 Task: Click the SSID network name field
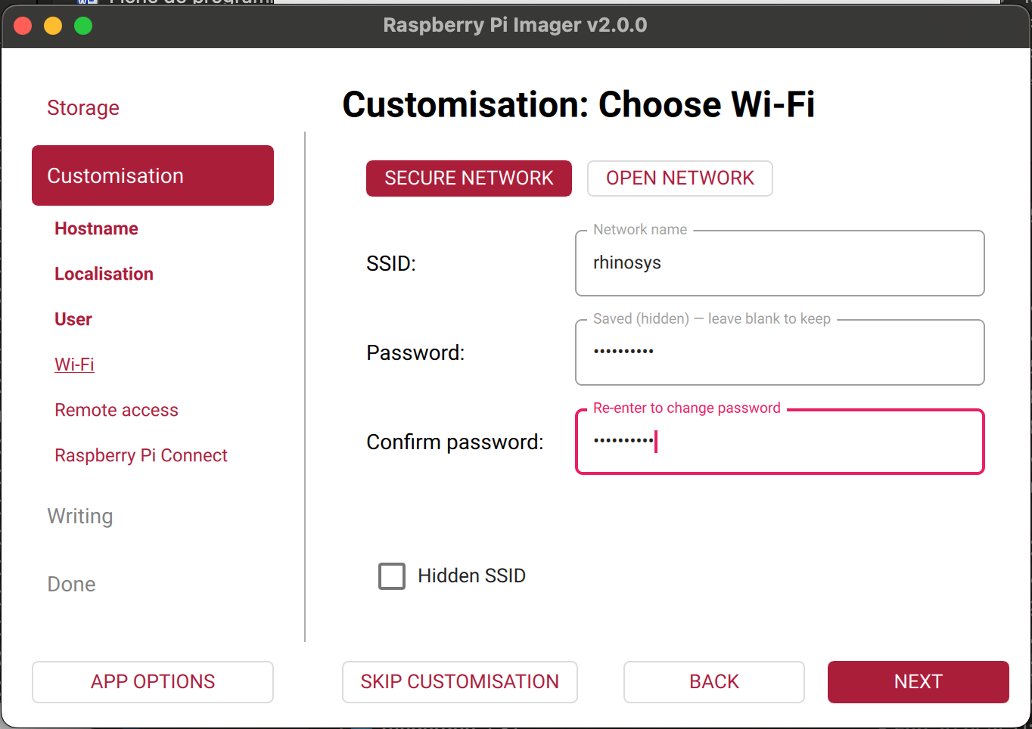(x=779, y=263)
